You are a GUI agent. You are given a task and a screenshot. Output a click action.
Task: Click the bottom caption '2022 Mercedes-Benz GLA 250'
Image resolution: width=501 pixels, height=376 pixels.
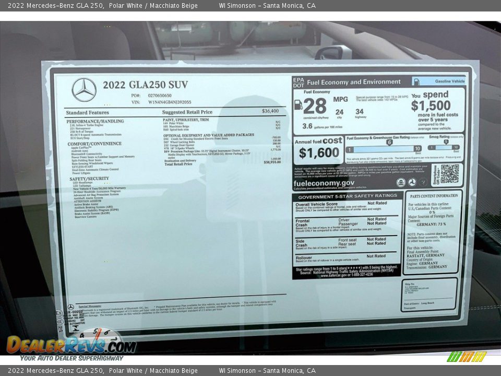[56, 371]
